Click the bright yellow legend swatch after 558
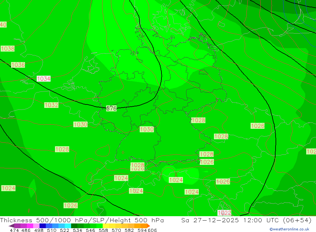Screen dimensions: 316x232 (106, 226)
